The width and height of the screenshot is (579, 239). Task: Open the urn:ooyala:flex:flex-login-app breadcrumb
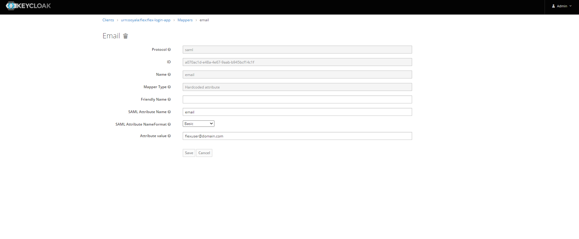[146, 20]
